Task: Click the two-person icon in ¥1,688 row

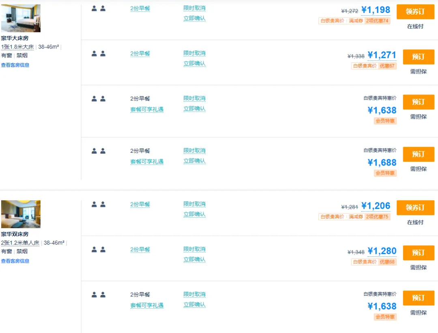Action: (x=99, y=151)
